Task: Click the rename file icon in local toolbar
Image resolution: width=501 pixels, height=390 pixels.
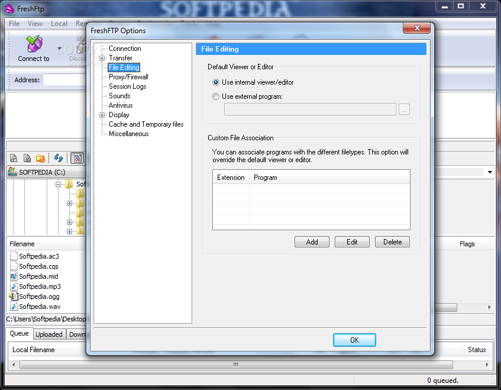Action: [x=14, y=158]
